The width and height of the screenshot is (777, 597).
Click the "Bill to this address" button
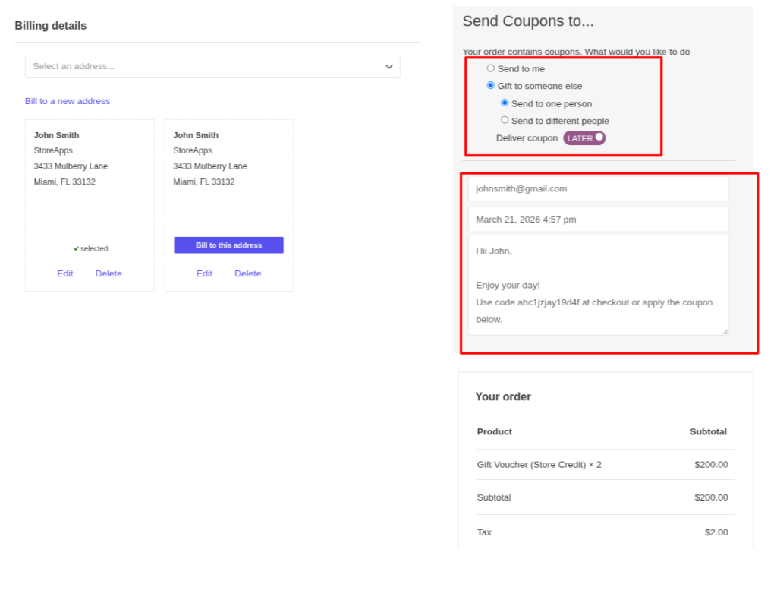click(x=228, y=245)
